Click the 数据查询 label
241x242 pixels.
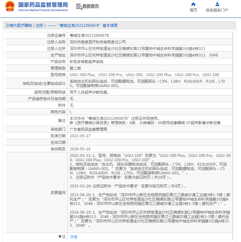click(x=90, y=6)
